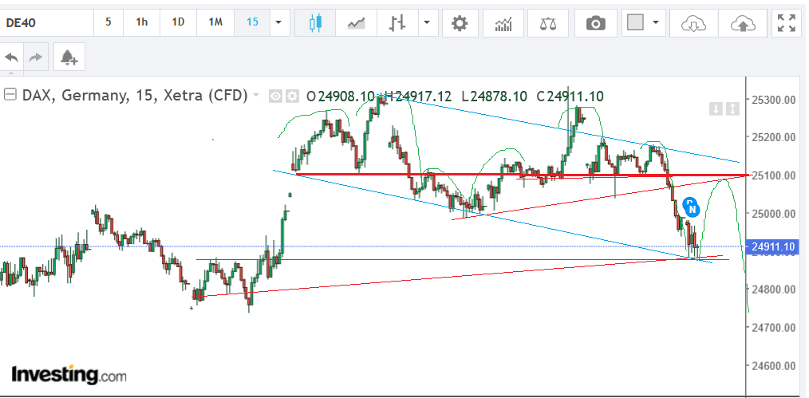Select the candlestick chart style

[x=315, y=23]
